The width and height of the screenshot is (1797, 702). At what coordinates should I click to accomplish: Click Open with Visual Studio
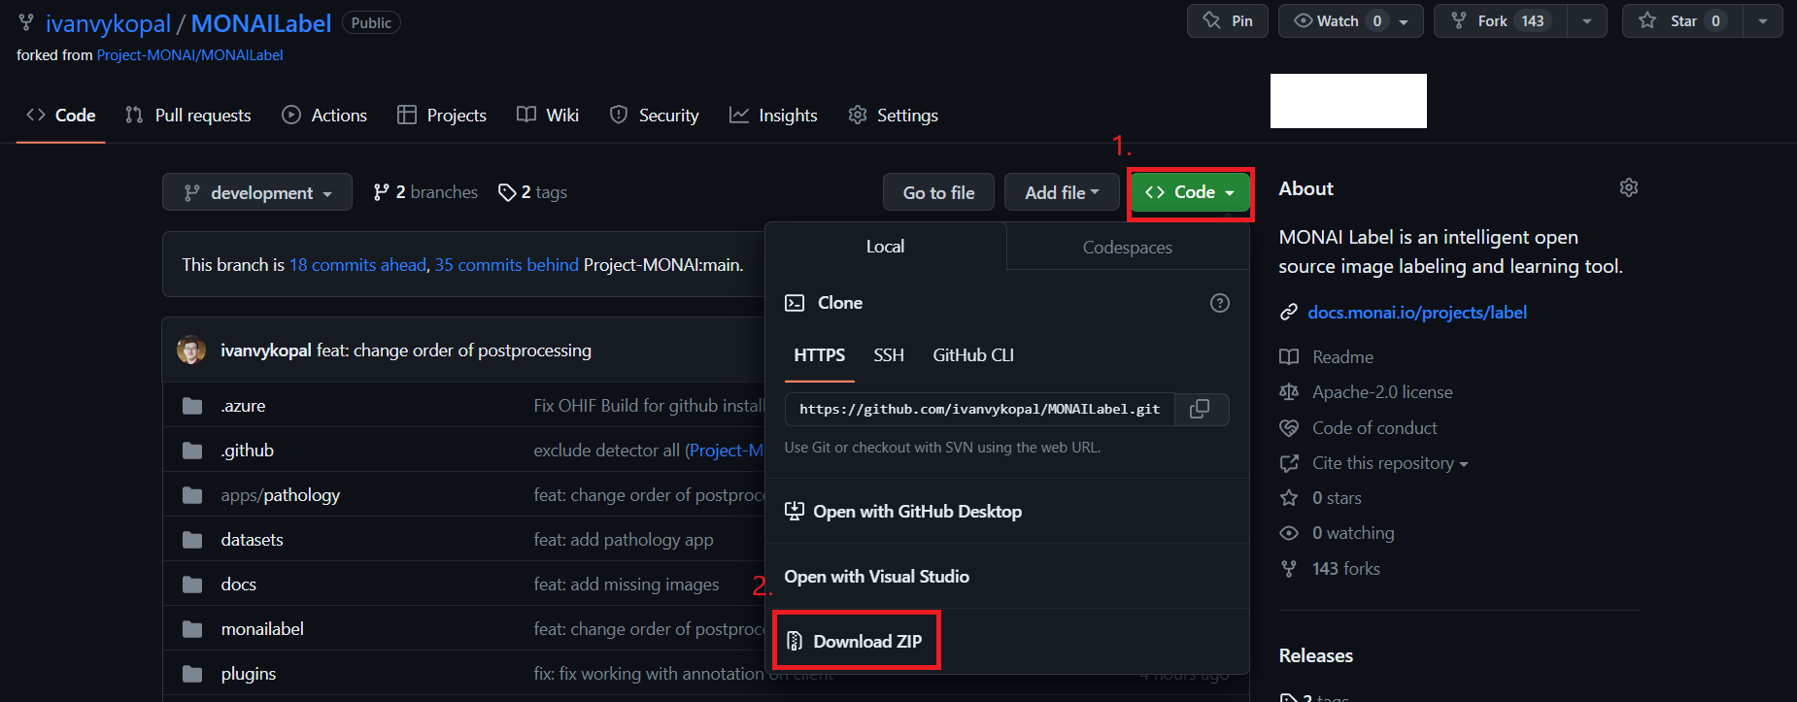(x=877, y=577)
